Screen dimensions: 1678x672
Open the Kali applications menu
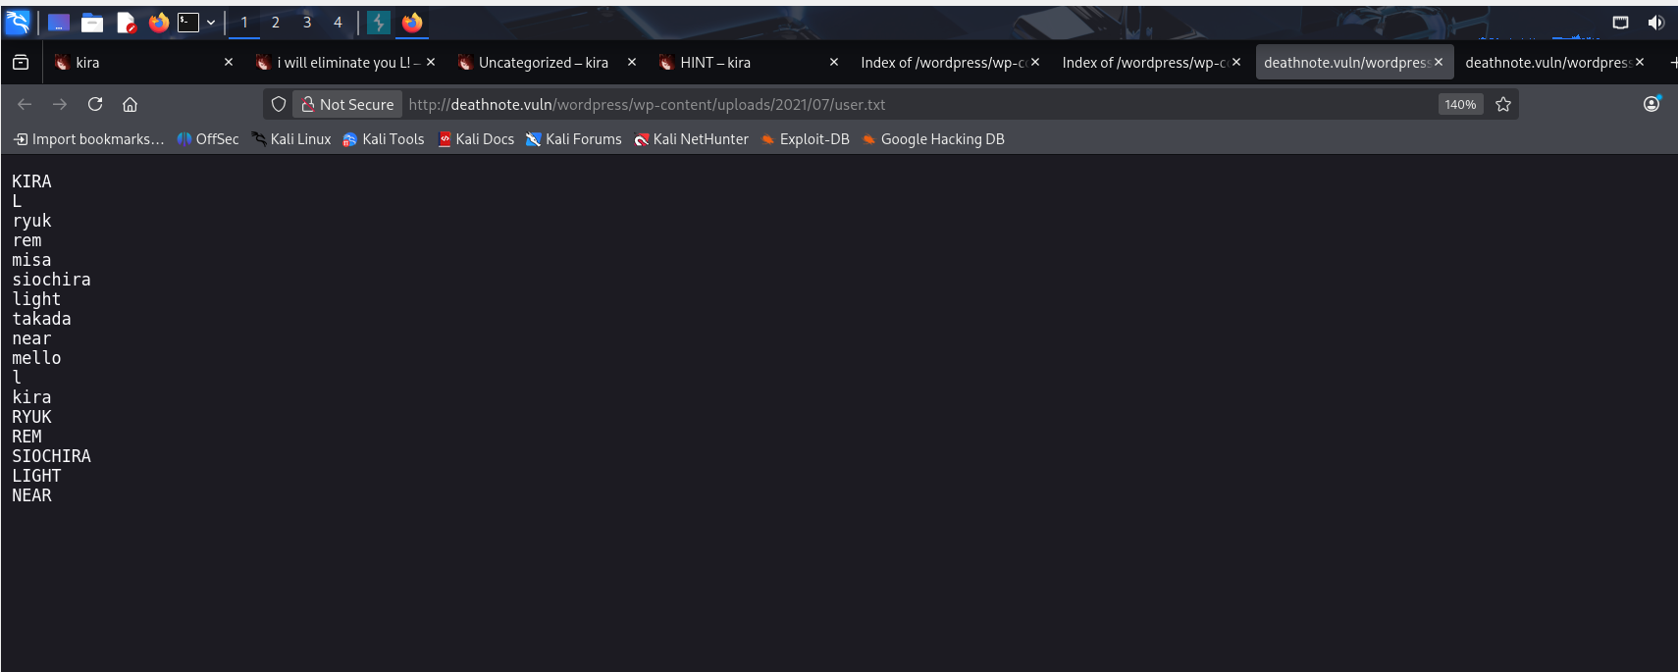pyautogui.click(x=18, y=22)
